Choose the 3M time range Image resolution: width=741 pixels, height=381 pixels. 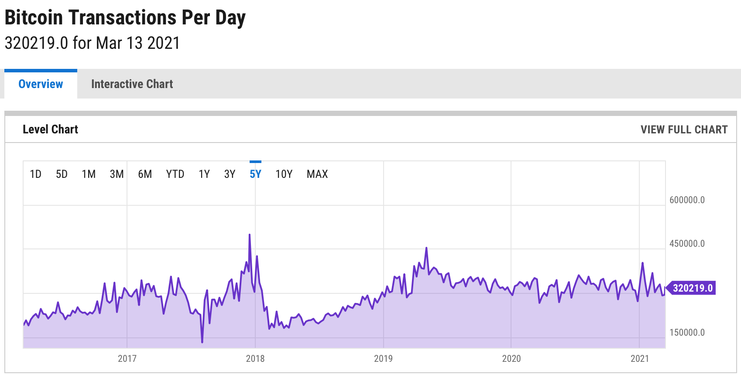pyautogui.click(x=117, y=174)
